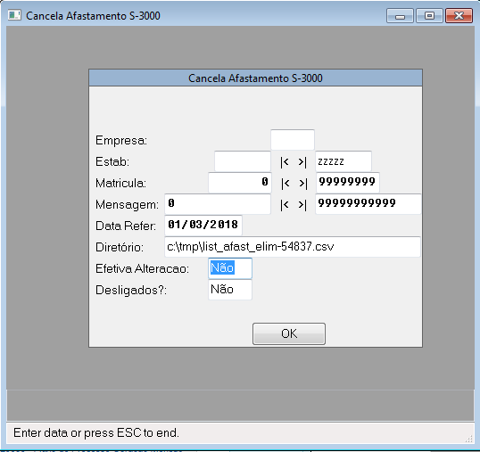Click the 'Desligados?:' label
The width and height of the screenshot is (480, 452).
click(131, 291)
